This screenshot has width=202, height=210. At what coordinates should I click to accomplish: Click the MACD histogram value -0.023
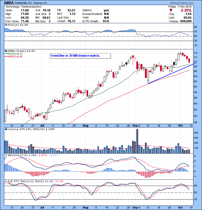coord(53,155)
